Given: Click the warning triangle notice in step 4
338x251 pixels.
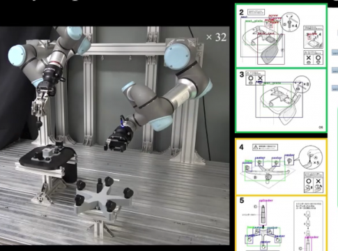Looking at the screenshot, I should pyautogui.click(x=265, y=147).
